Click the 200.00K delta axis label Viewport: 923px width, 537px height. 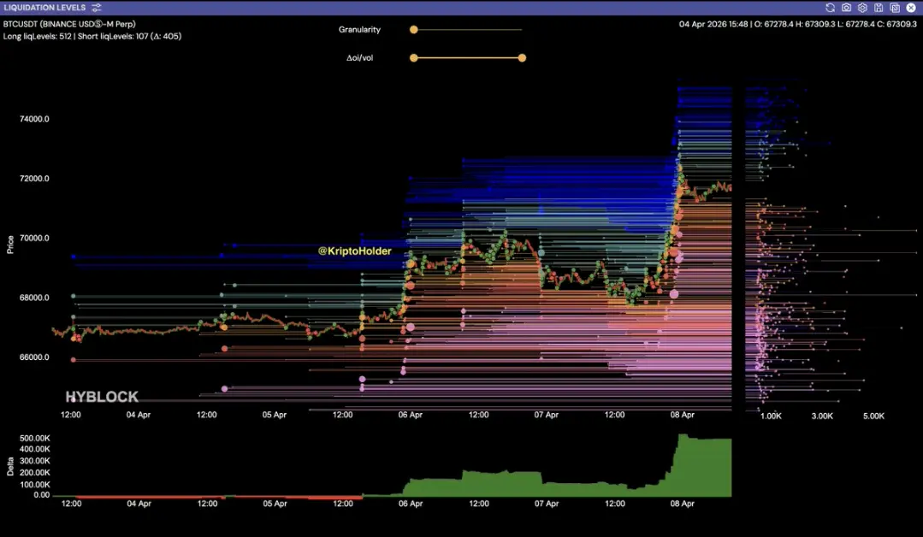point(35,473)
